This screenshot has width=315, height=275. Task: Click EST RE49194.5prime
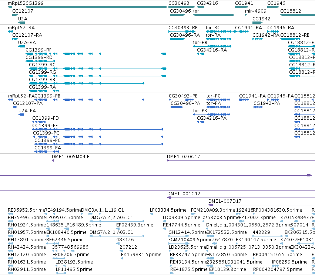point(63,210)
